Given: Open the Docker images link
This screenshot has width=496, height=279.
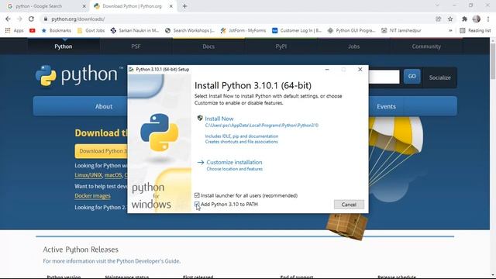Looking at the screenshot, I should pyautogui.click(x=92, y=196).
